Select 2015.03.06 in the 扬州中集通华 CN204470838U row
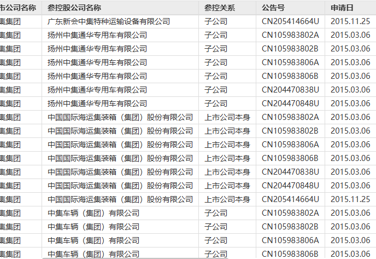This screenshot has height=259, width=376. point(350,90)
